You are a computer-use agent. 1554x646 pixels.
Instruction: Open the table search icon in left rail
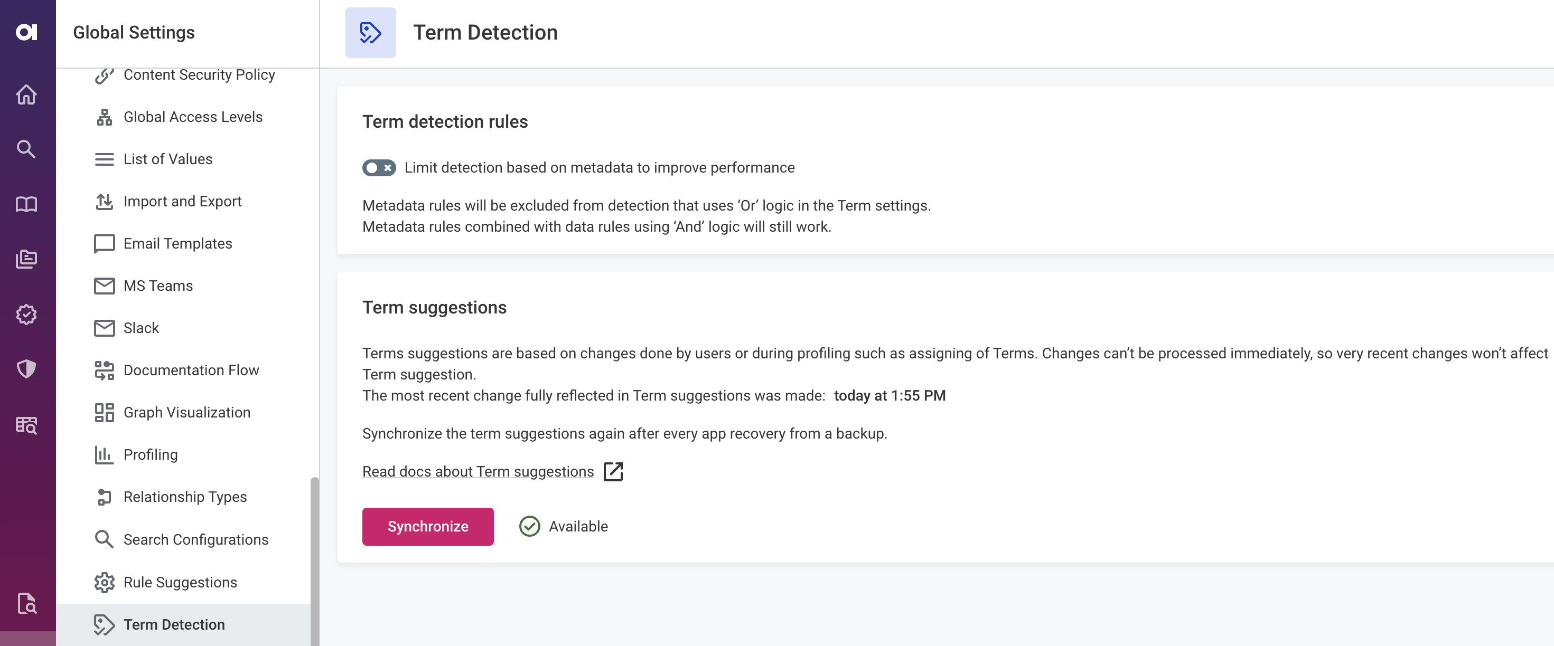point(26,425)
